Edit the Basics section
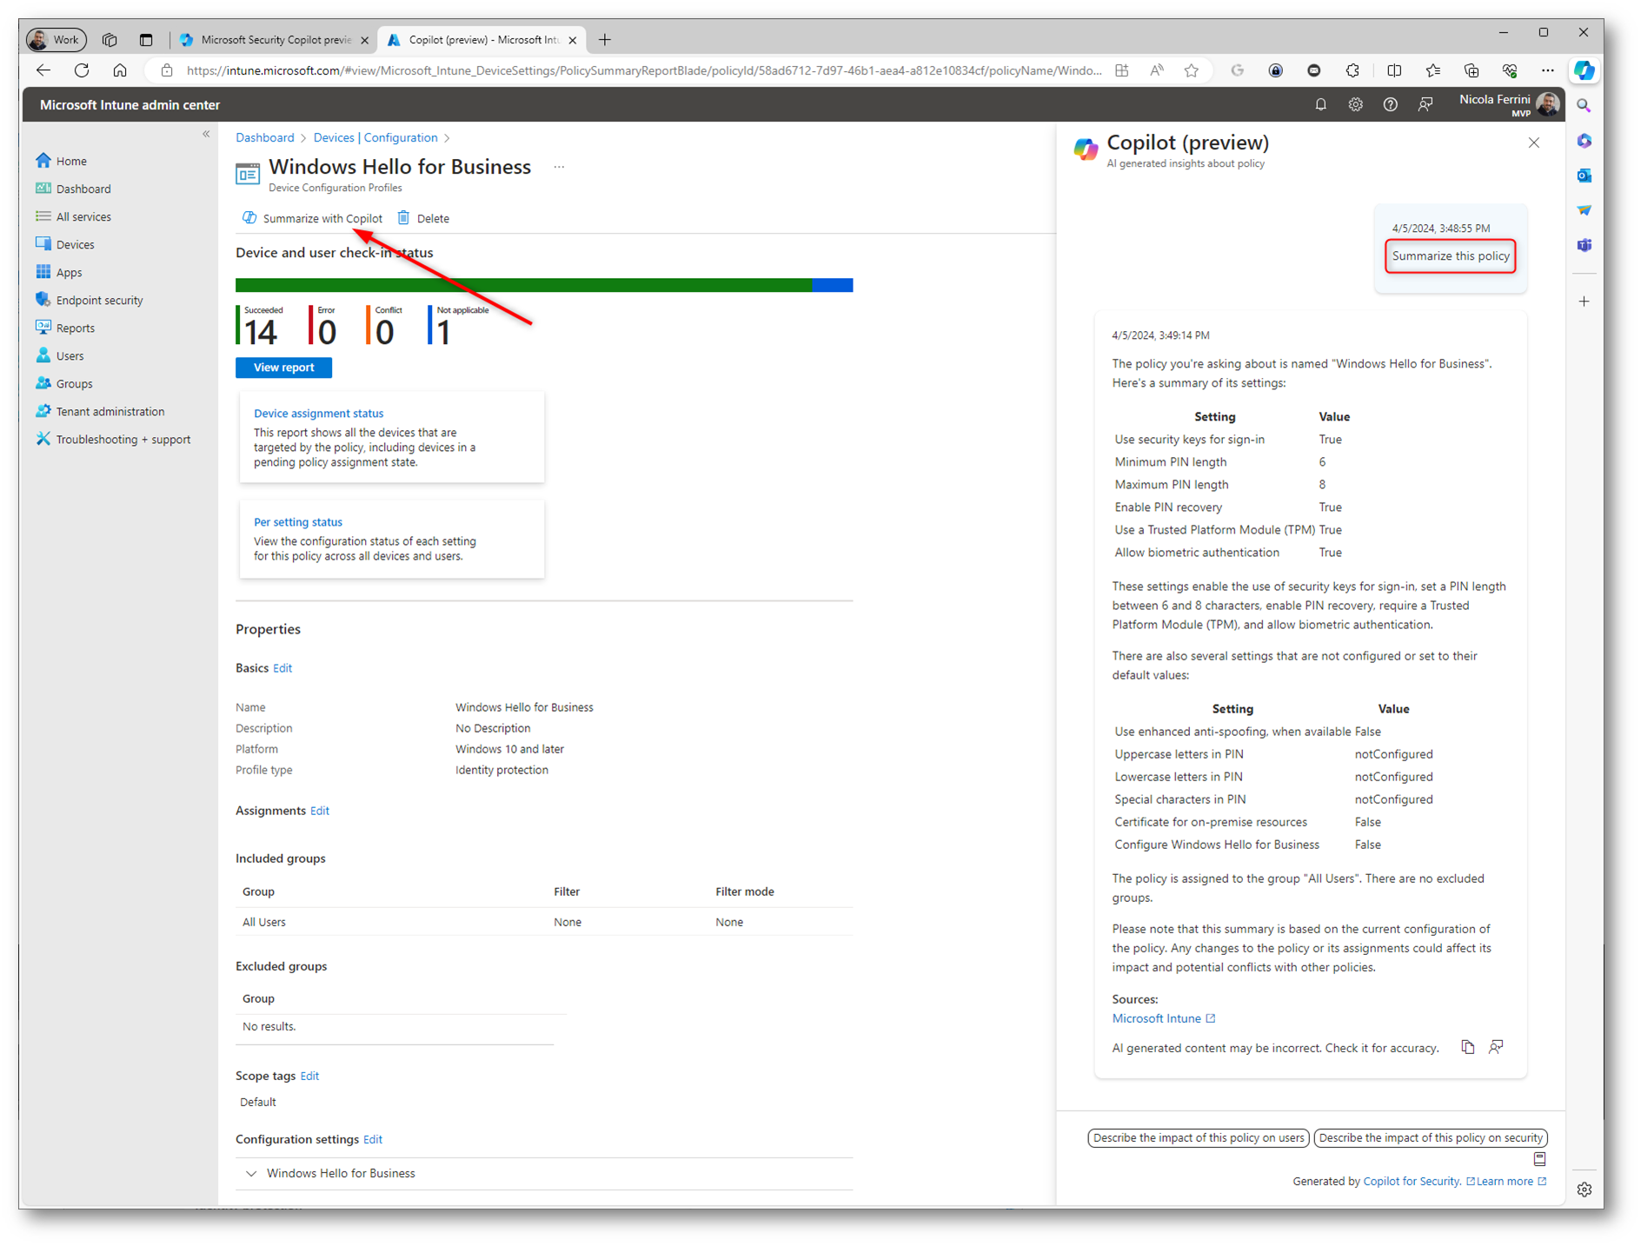Viewport: 1641px width, 1246px height. point(282,668)
